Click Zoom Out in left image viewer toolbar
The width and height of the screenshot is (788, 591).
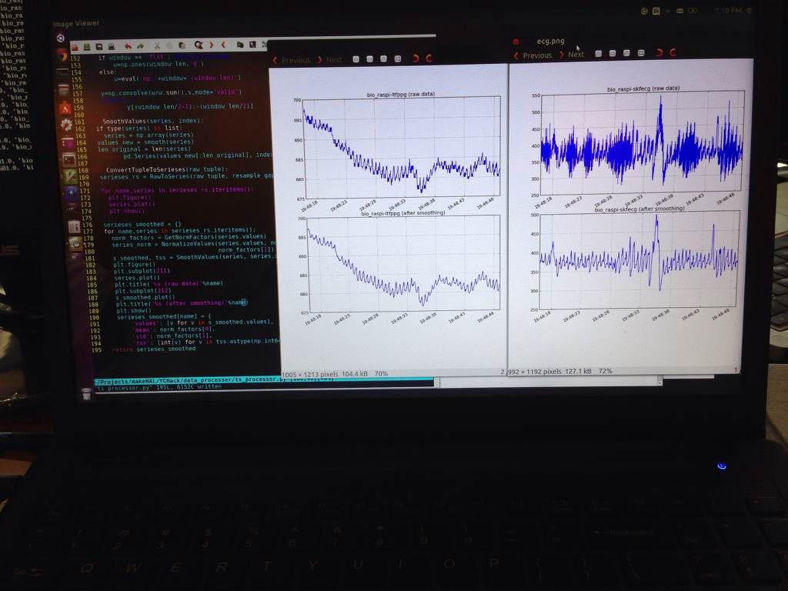tap(370, 59)
